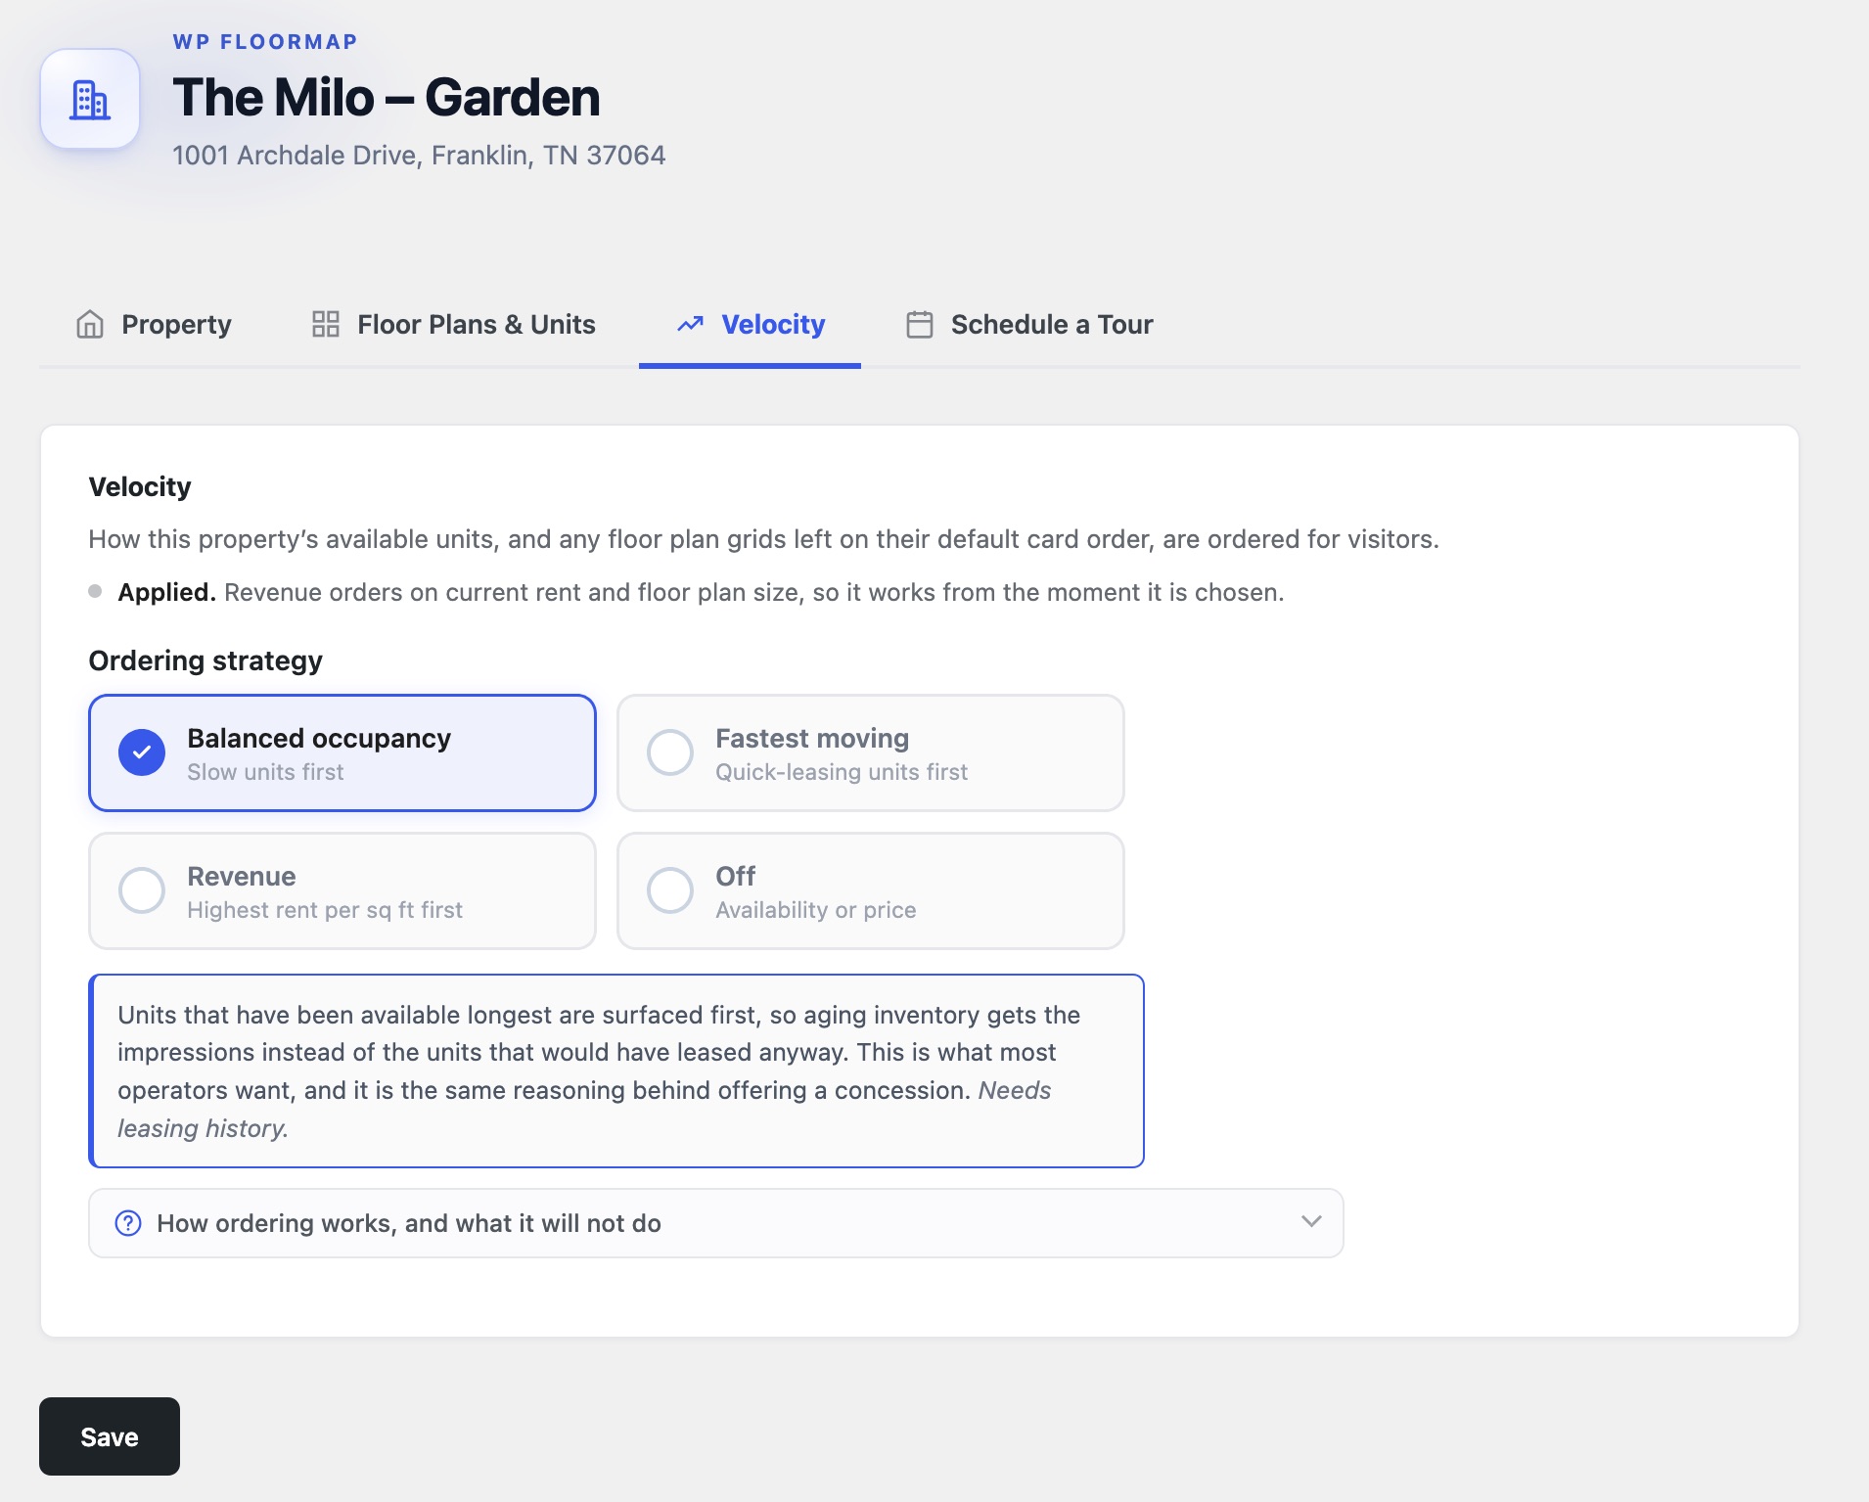The height and width of the screenshot is (1502, 1869).
Task: Click the grid icon in Floor Plans tab
Action: 326,324
